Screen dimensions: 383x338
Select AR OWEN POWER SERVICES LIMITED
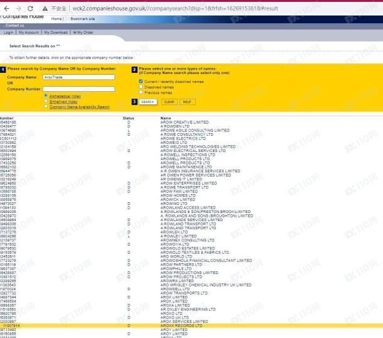[x=196, y=175]
